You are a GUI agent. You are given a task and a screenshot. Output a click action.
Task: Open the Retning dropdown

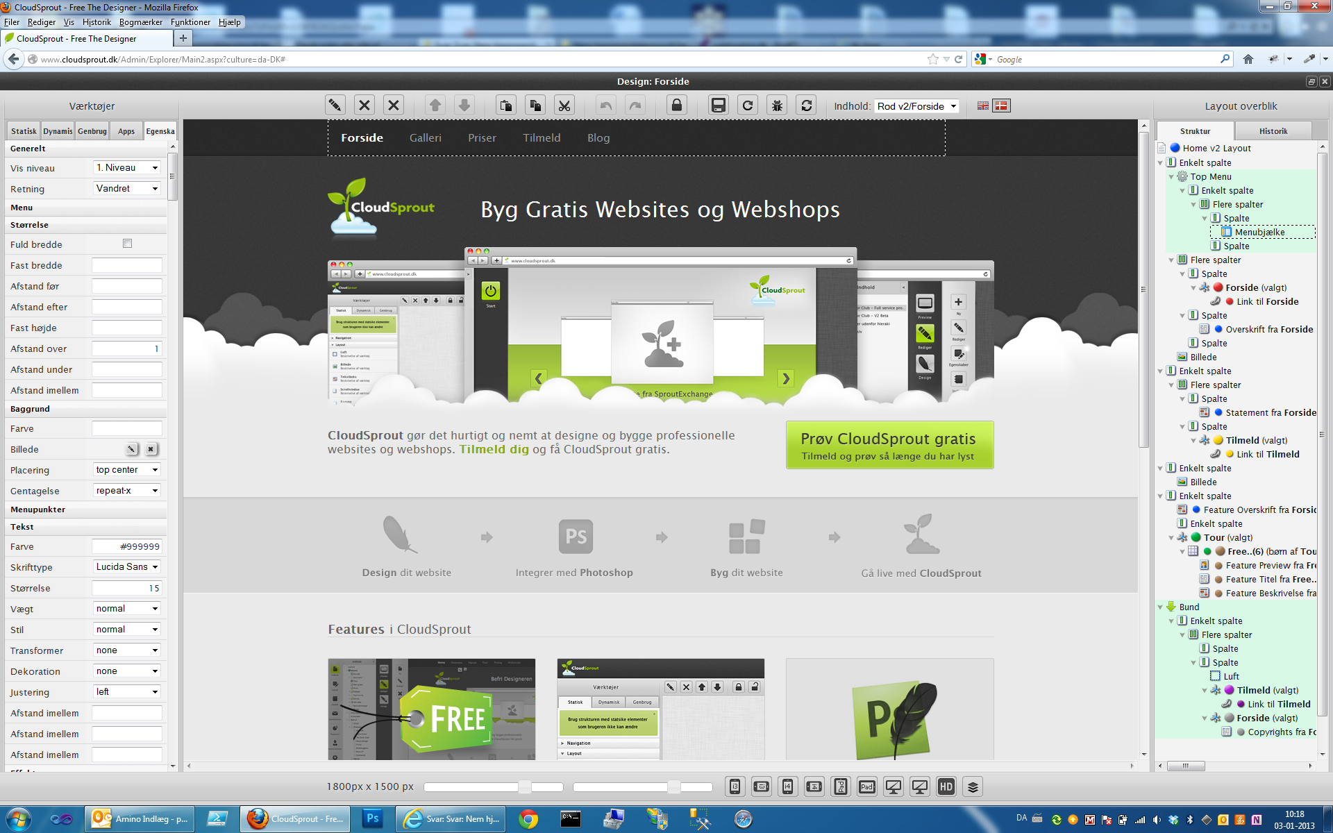pos(127,189)
